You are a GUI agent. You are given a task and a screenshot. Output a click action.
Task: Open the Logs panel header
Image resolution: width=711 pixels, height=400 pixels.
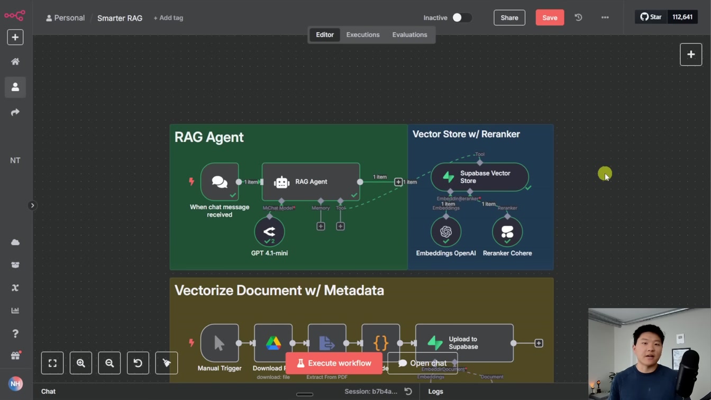point(435,392)
